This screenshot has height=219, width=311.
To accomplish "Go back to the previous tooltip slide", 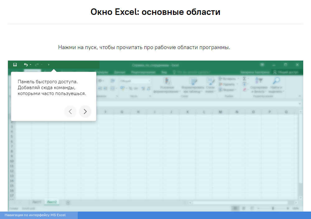I will pyautogui.click(x=70, y=112).
